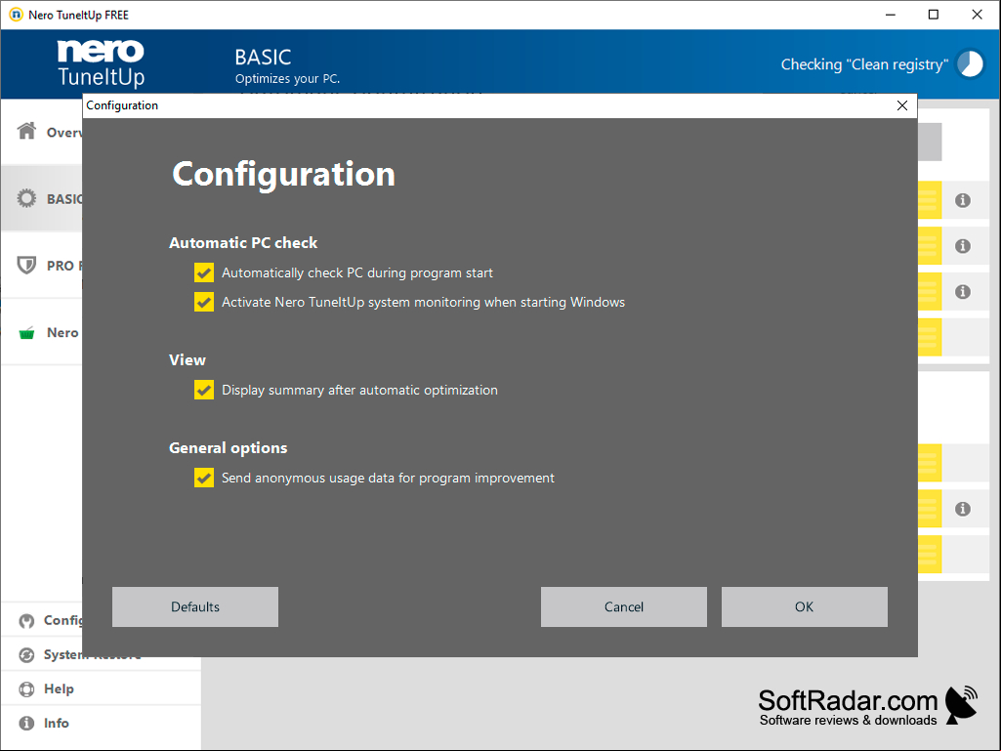The image size is (1001, 751).
Task: Click the Cancel button
Action: 624,606
